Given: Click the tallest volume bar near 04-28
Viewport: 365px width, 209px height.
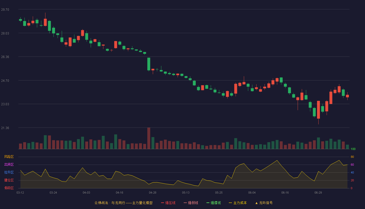Looking at the screenshot, I should [x=149, y=138].
